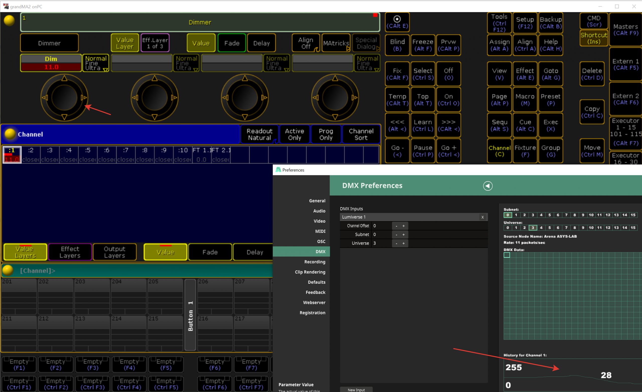642x392 pixels.
Task: Click right arrow on the Dim encoder
Action: 84,98
